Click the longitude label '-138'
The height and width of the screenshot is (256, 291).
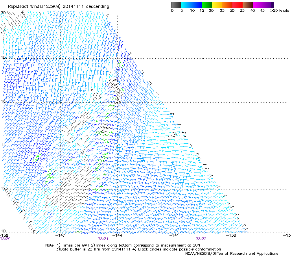click(x=231, y=236)
